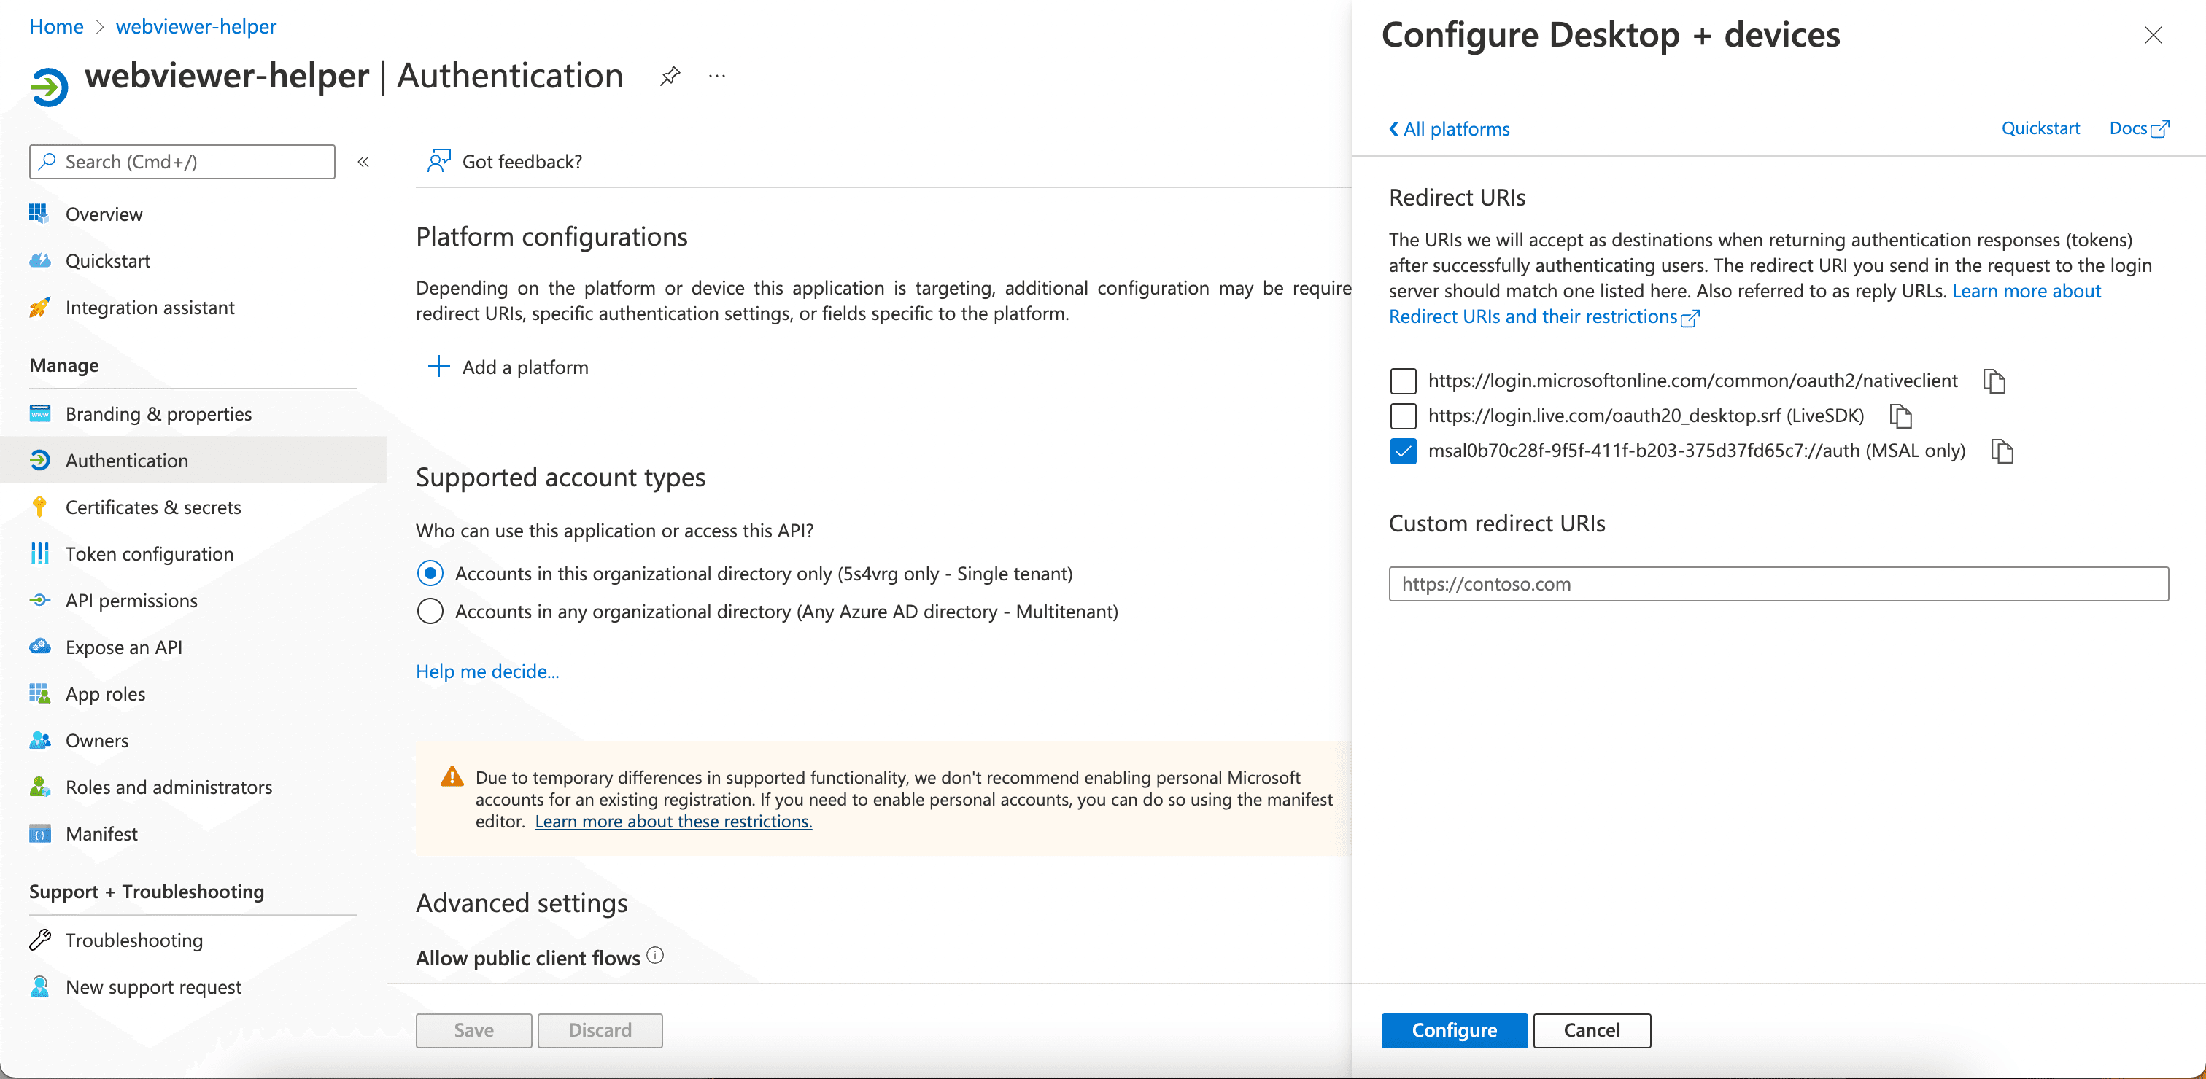The width and height of the screenshot is (2206, 1079).
Task: Open the Docs external link
Action: pyautogui.click(x=2137, y=128)
